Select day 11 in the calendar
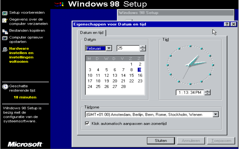Screen dimensions: 239x149 (98, 75)
